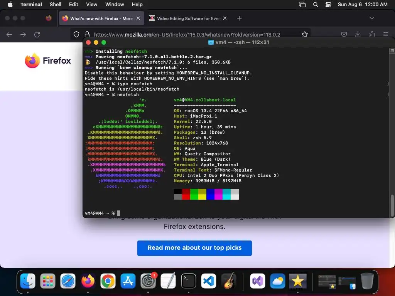Screen dimensions: 395x296
Task: Click the Firefox URL address field
Action: click(x=190, y=34)
